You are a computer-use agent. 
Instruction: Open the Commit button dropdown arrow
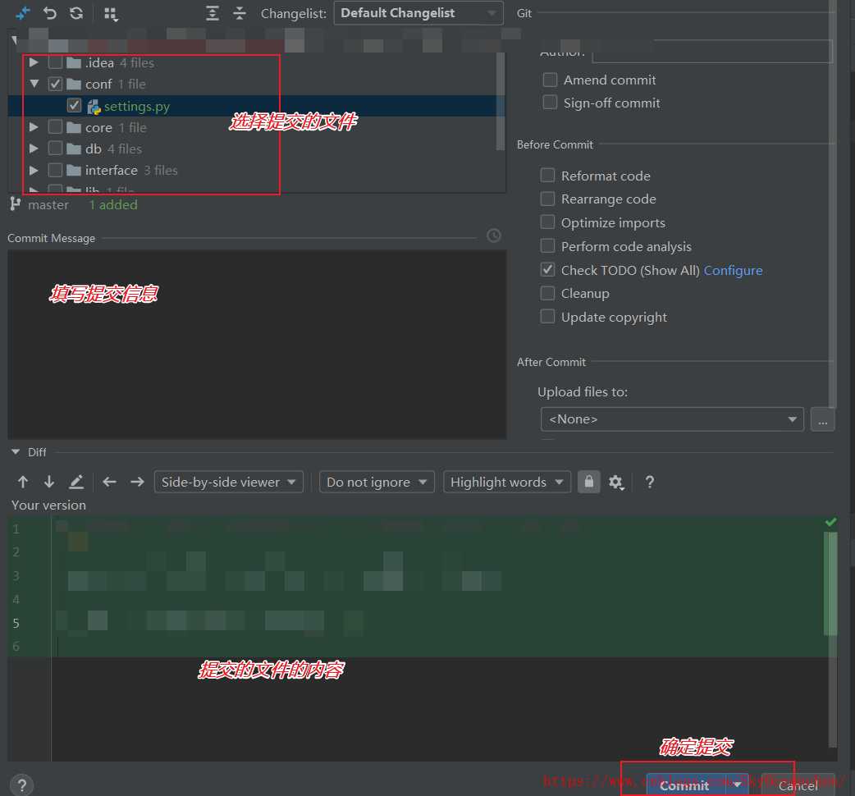(x=738, y=785)
